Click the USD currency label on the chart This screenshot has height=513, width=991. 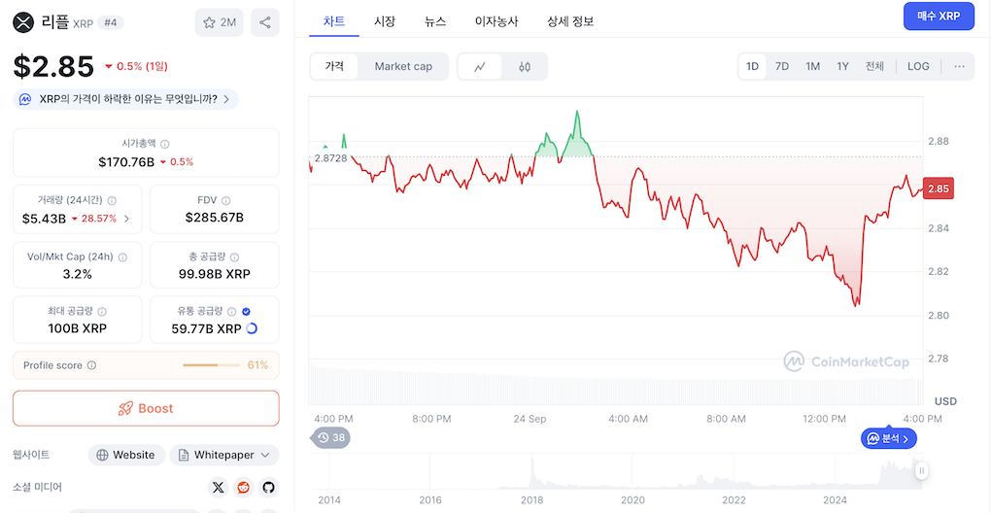945,401
